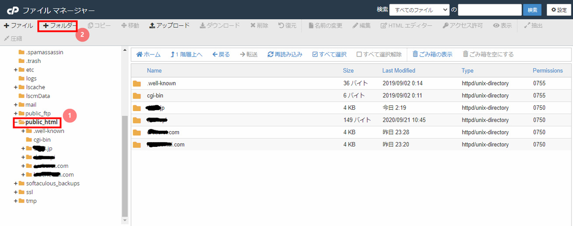Viewport: 573px width, 226px height.
Task: Expand the mail tree folder
Action: (16, 104)
